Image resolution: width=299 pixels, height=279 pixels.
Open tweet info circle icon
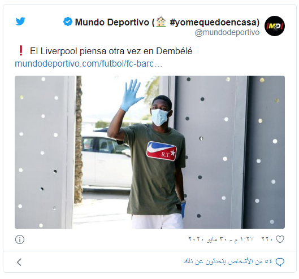(x=20, y=239)
